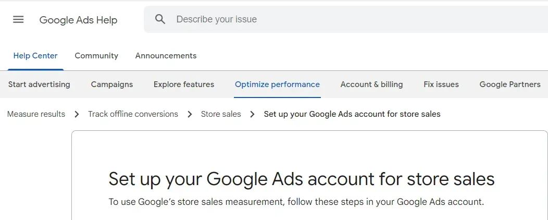Image resolution: width=548 pixels, height=220 pixels.
Task: Select Fix issues navigation item
Action: click(441, 84)
